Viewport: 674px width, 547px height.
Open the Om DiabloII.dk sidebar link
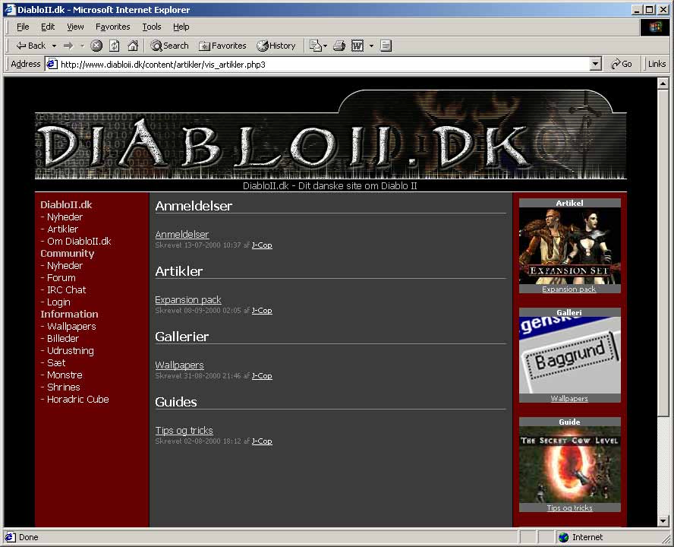coord(79,241)
